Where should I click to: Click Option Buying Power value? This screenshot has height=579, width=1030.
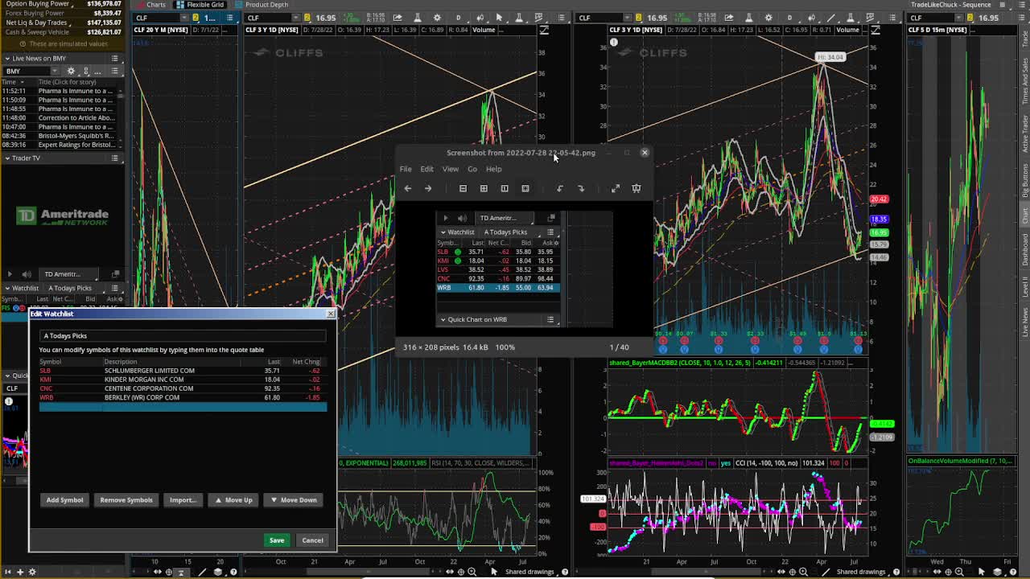click(x=104, y=4)
